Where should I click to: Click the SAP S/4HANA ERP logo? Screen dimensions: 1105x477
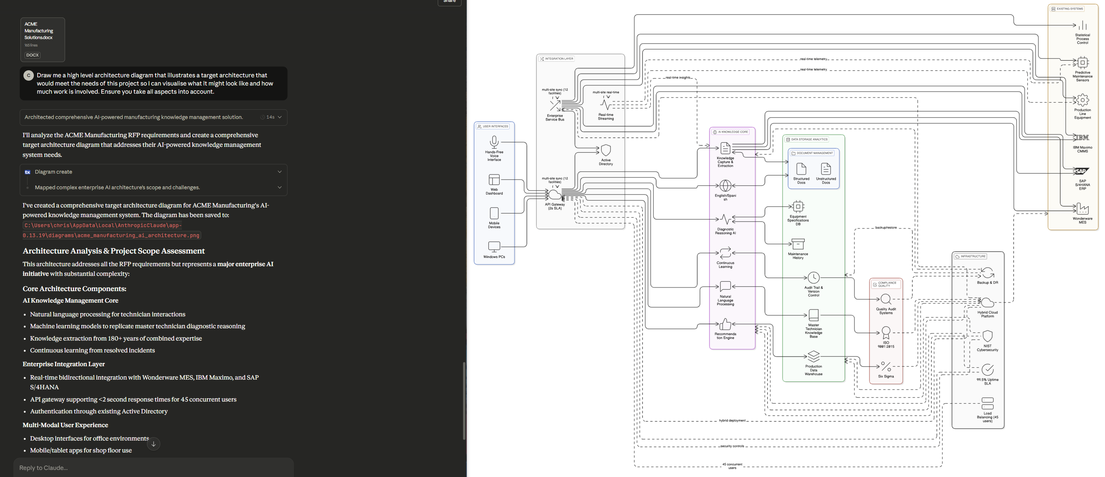point(1082,171)
